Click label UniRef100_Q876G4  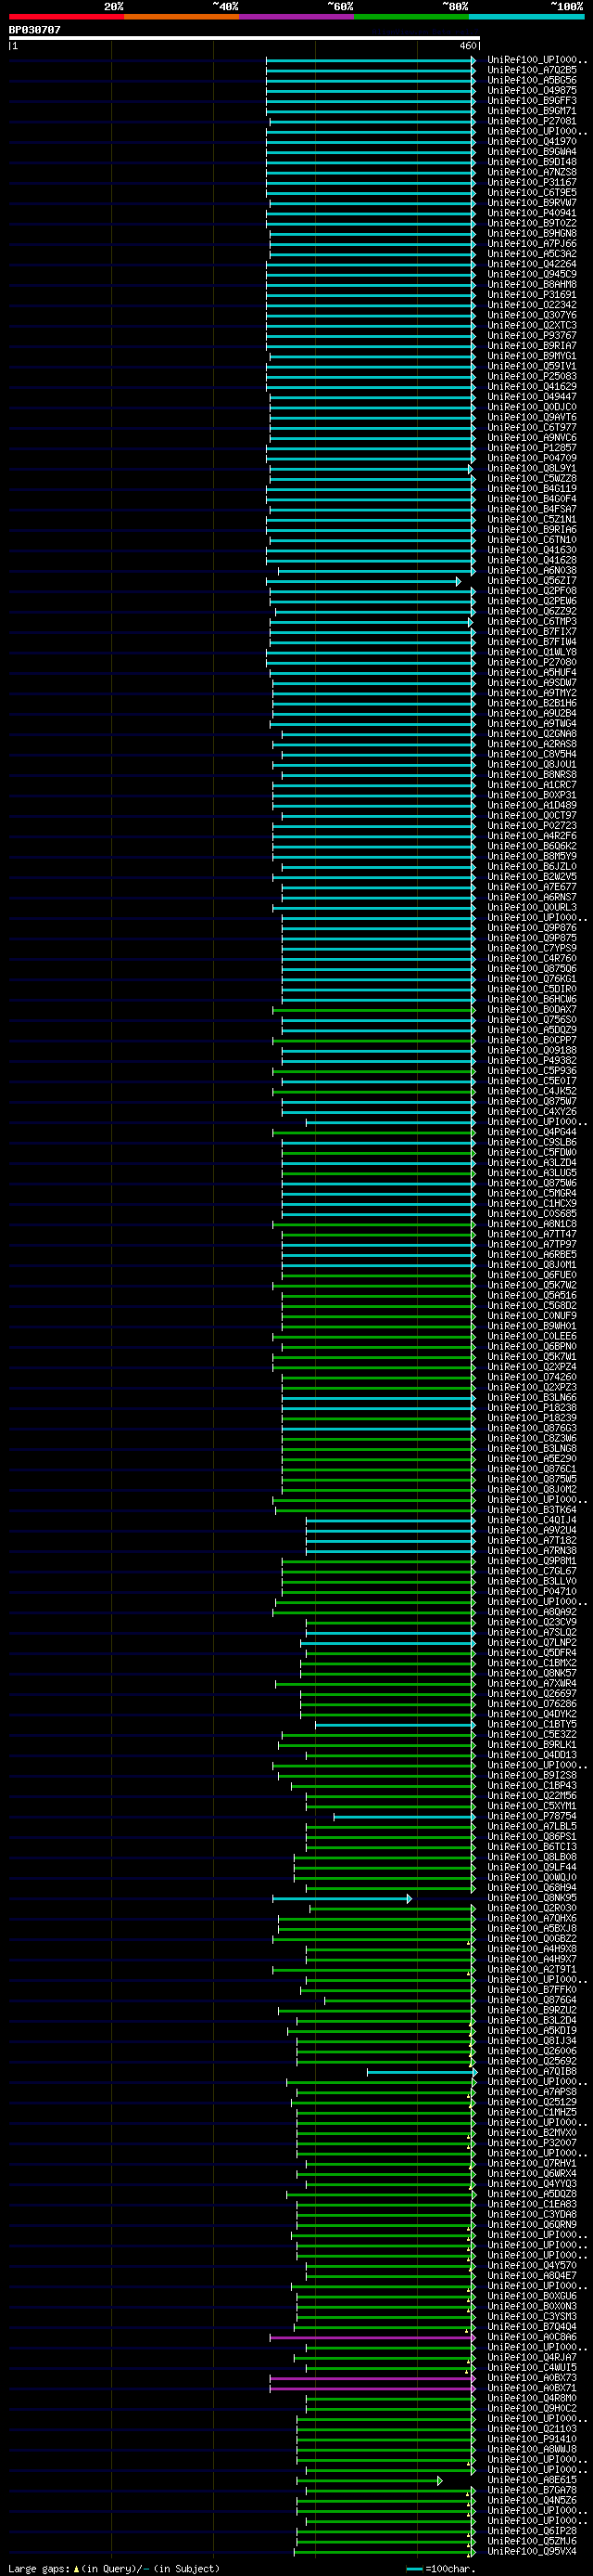(531, 2000)
